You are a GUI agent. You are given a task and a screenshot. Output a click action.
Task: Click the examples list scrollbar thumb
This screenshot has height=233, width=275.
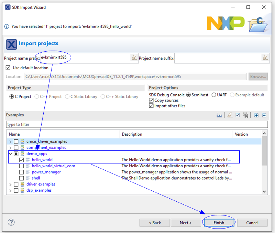(x=264, y=151)
